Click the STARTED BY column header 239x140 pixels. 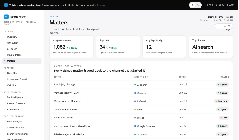click(x=141, y=77)
